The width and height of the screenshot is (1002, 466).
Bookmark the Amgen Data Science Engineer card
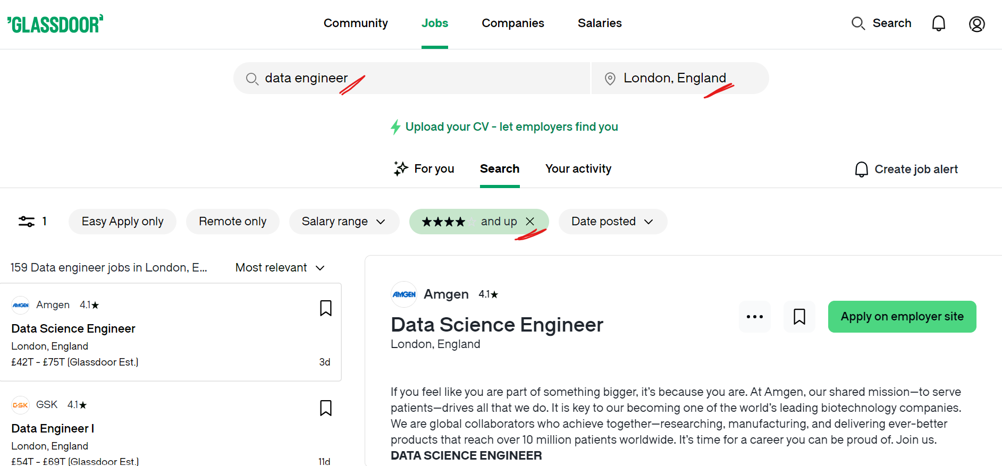(326, 308)
